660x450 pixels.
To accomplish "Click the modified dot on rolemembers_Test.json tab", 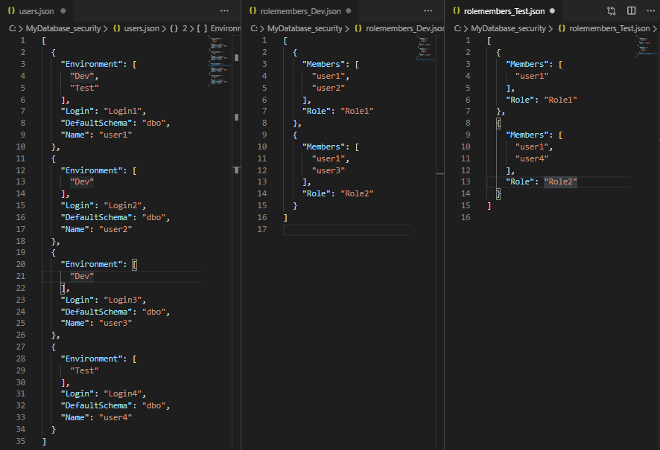I will [x=552, y=11].
